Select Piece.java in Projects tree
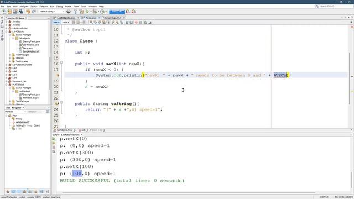Image resolution: width=354 pixels, height=199 pixels. tap(28, 48)
